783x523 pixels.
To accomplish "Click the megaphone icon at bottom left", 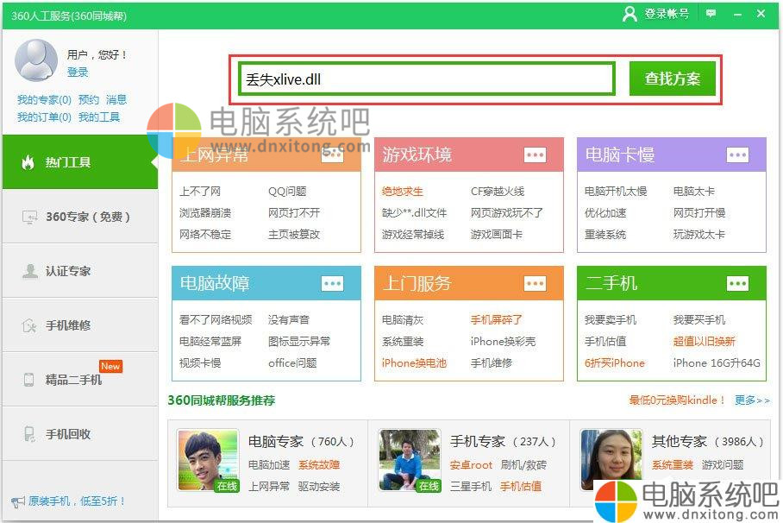I will pos(17,502).
